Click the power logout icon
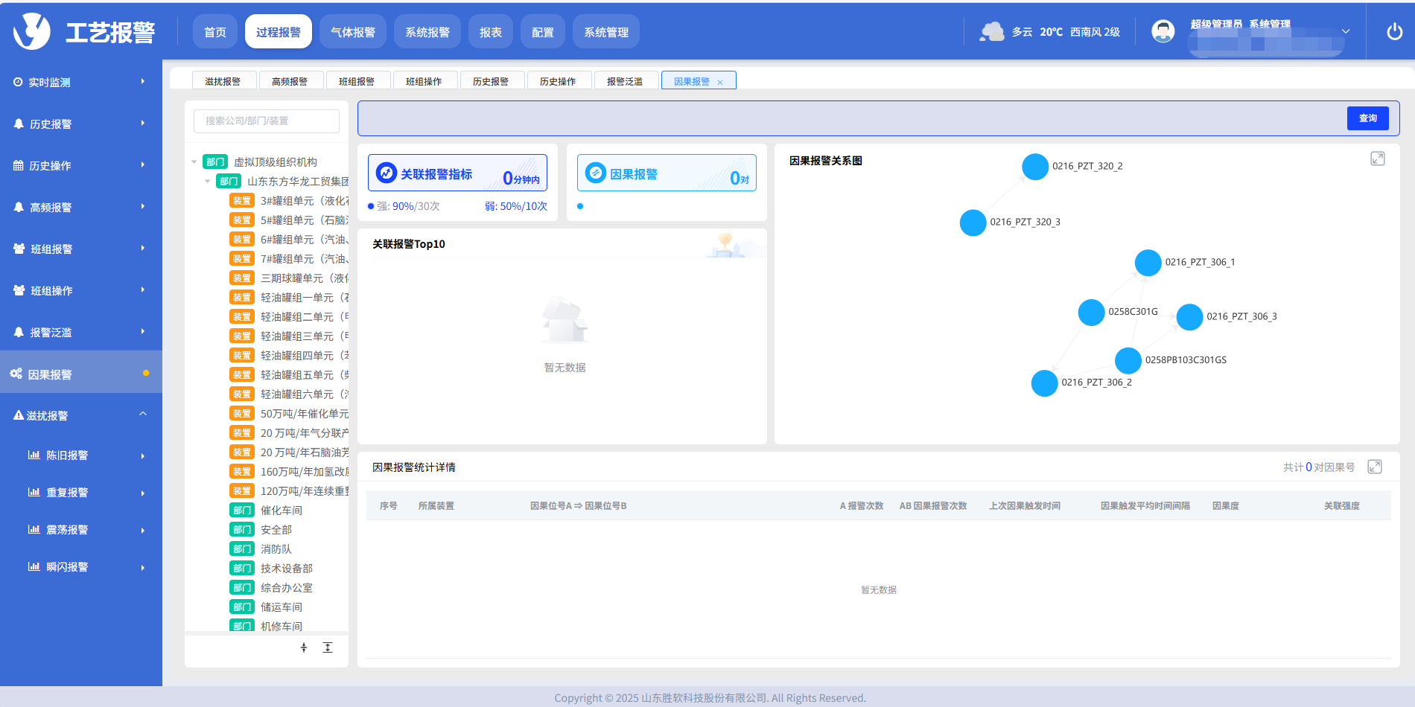Image resolution: width=1415 pixels, height=707 pixels. [x=1394, y=31]
